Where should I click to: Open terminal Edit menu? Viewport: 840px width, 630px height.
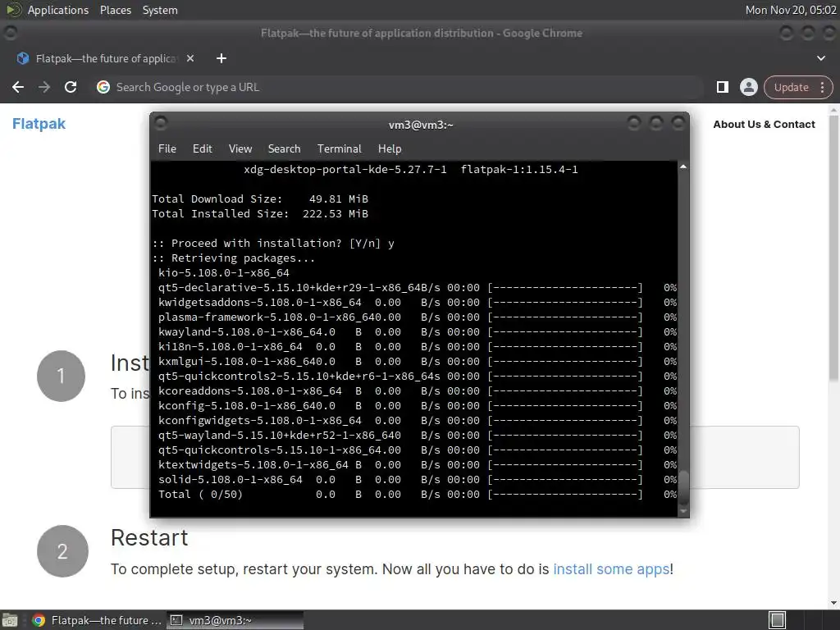(202, 149)
